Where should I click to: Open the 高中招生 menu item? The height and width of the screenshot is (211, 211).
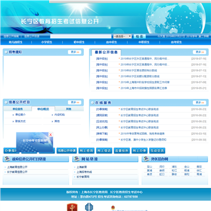pyautogui.click(x=111, y=42)
